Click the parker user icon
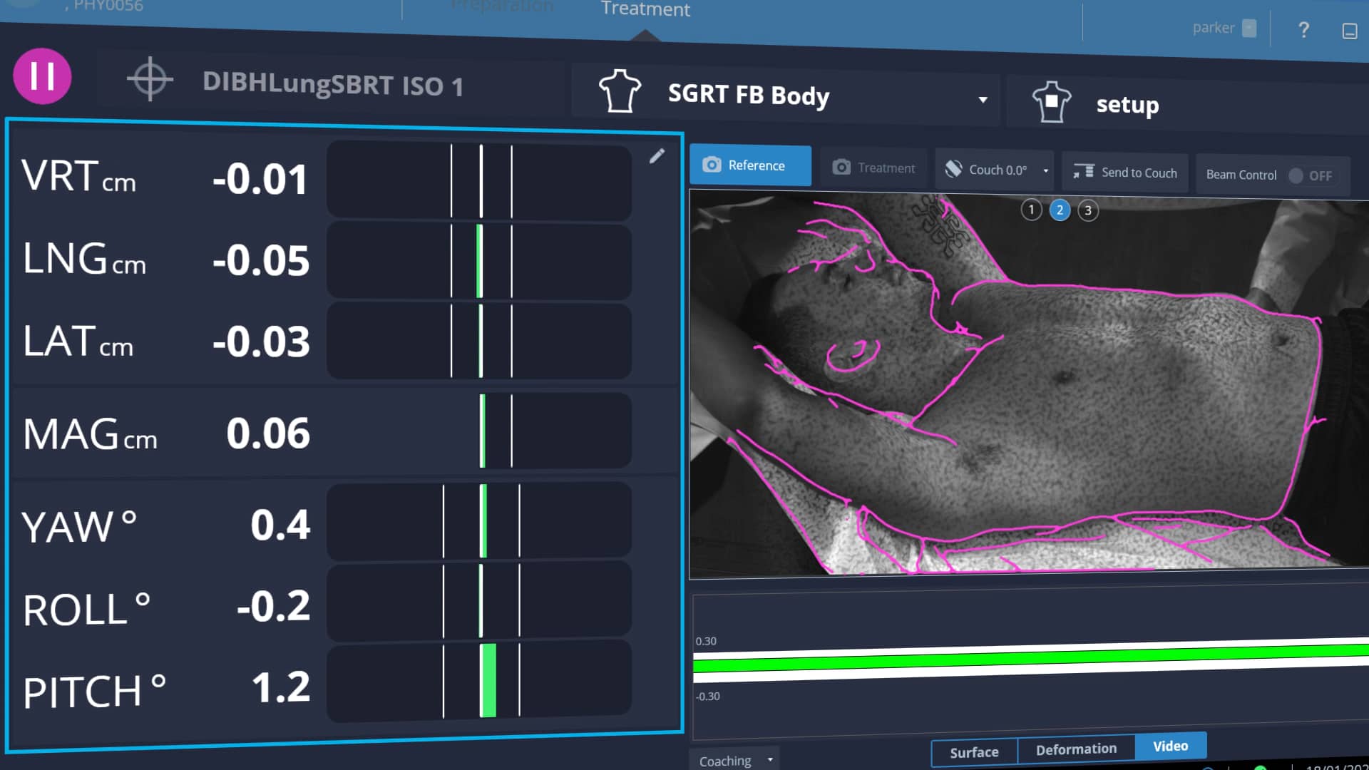The height and width of the screenshot is (770, 1369). pos(1249,28)
